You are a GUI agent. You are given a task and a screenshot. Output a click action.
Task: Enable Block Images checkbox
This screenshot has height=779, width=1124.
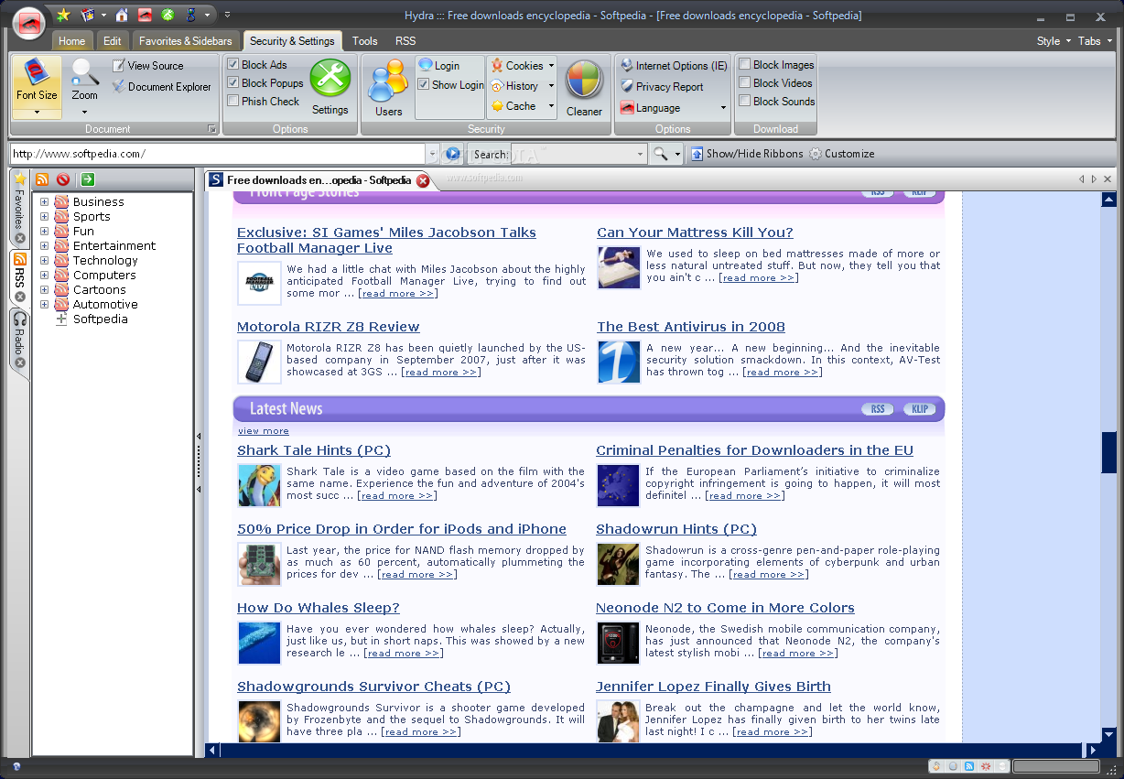click(745, 65)
